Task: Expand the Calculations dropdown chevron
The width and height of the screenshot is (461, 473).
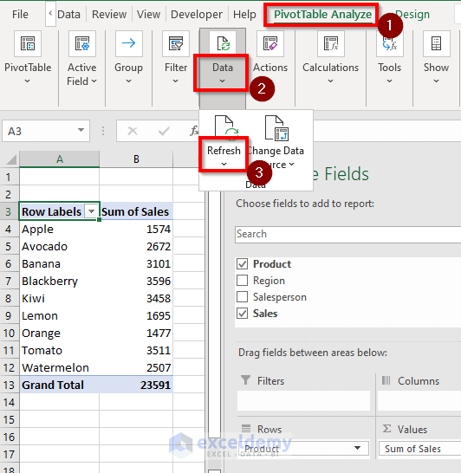Action: [x=331, y=81]
